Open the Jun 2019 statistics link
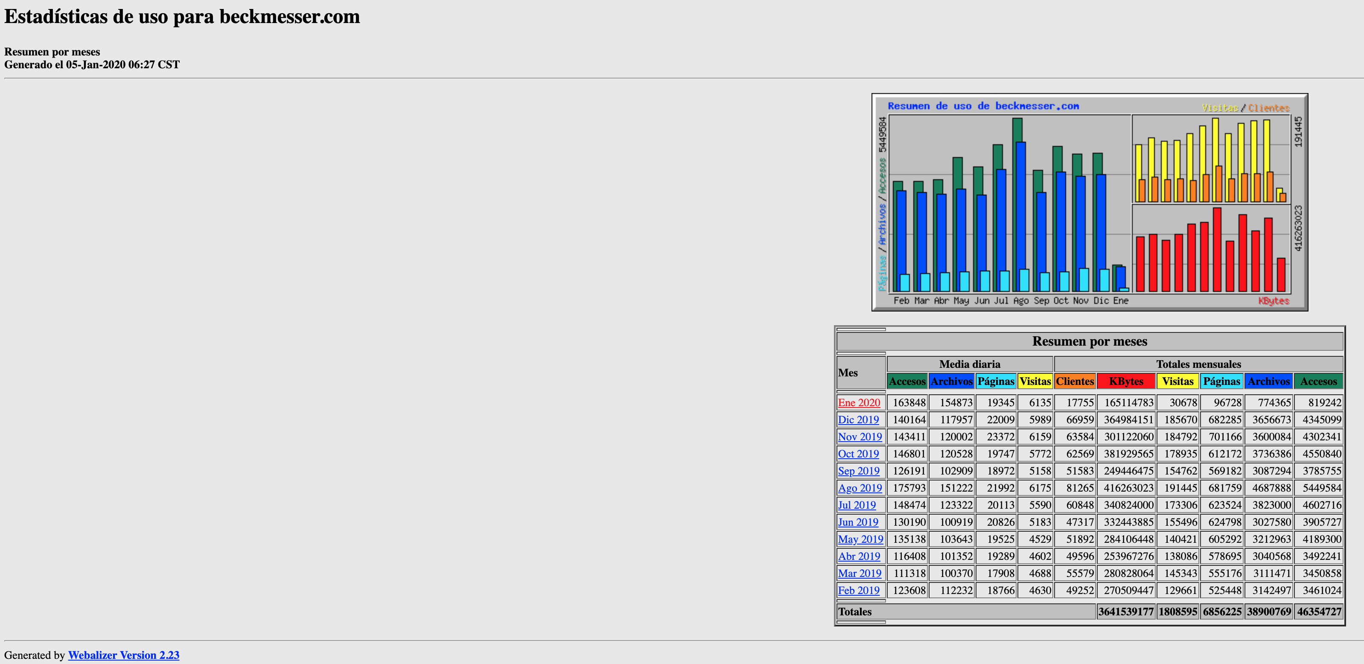 pyautogui.click(x=857, y=521)
